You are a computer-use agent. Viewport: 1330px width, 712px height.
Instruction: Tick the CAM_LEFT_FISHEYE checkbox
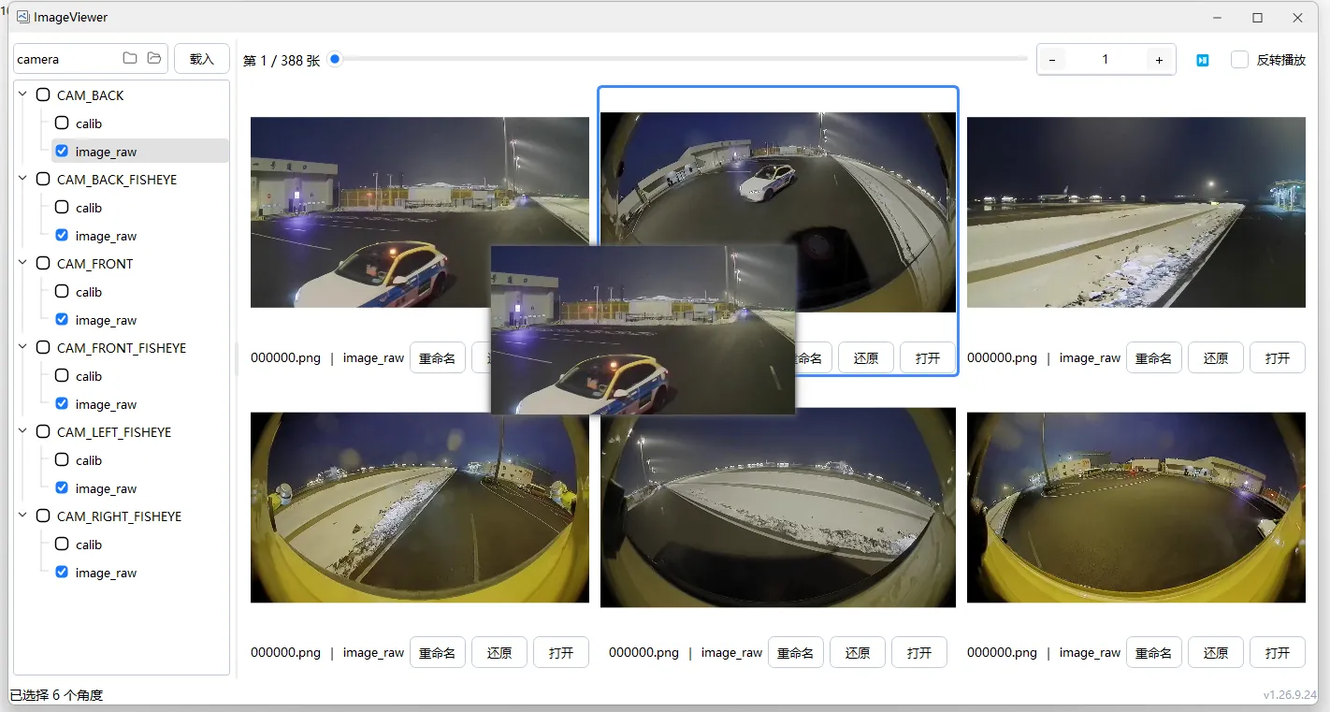click(x=43, y=431)
